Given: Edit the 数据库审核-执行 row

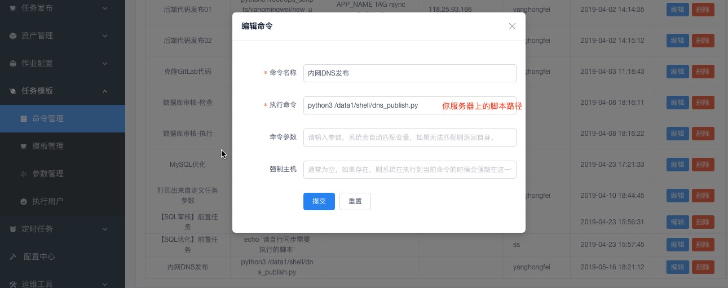Looking at the screenshot, I should [678, 134].
